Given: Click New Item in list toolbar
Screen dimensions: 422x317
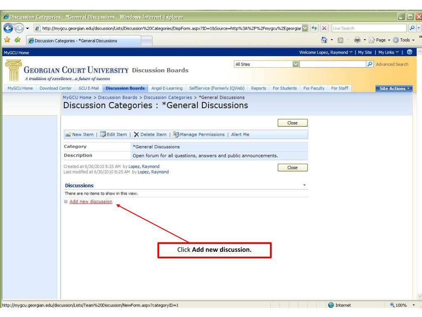Looking at the screenshot, I should [x=80, y=134].
